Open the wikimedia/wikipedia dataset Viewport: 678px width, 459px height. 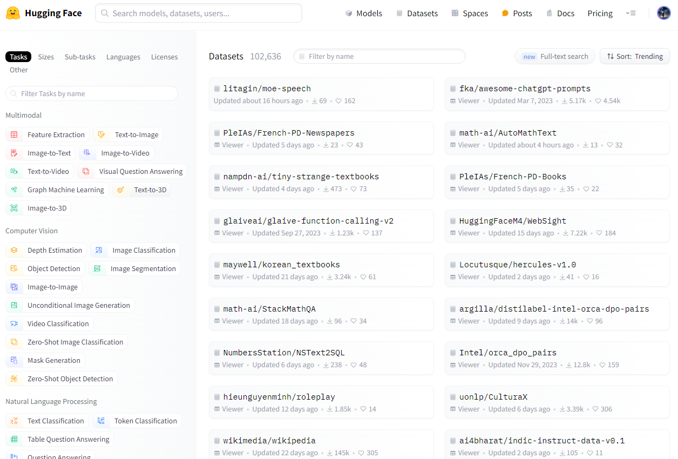321,444
